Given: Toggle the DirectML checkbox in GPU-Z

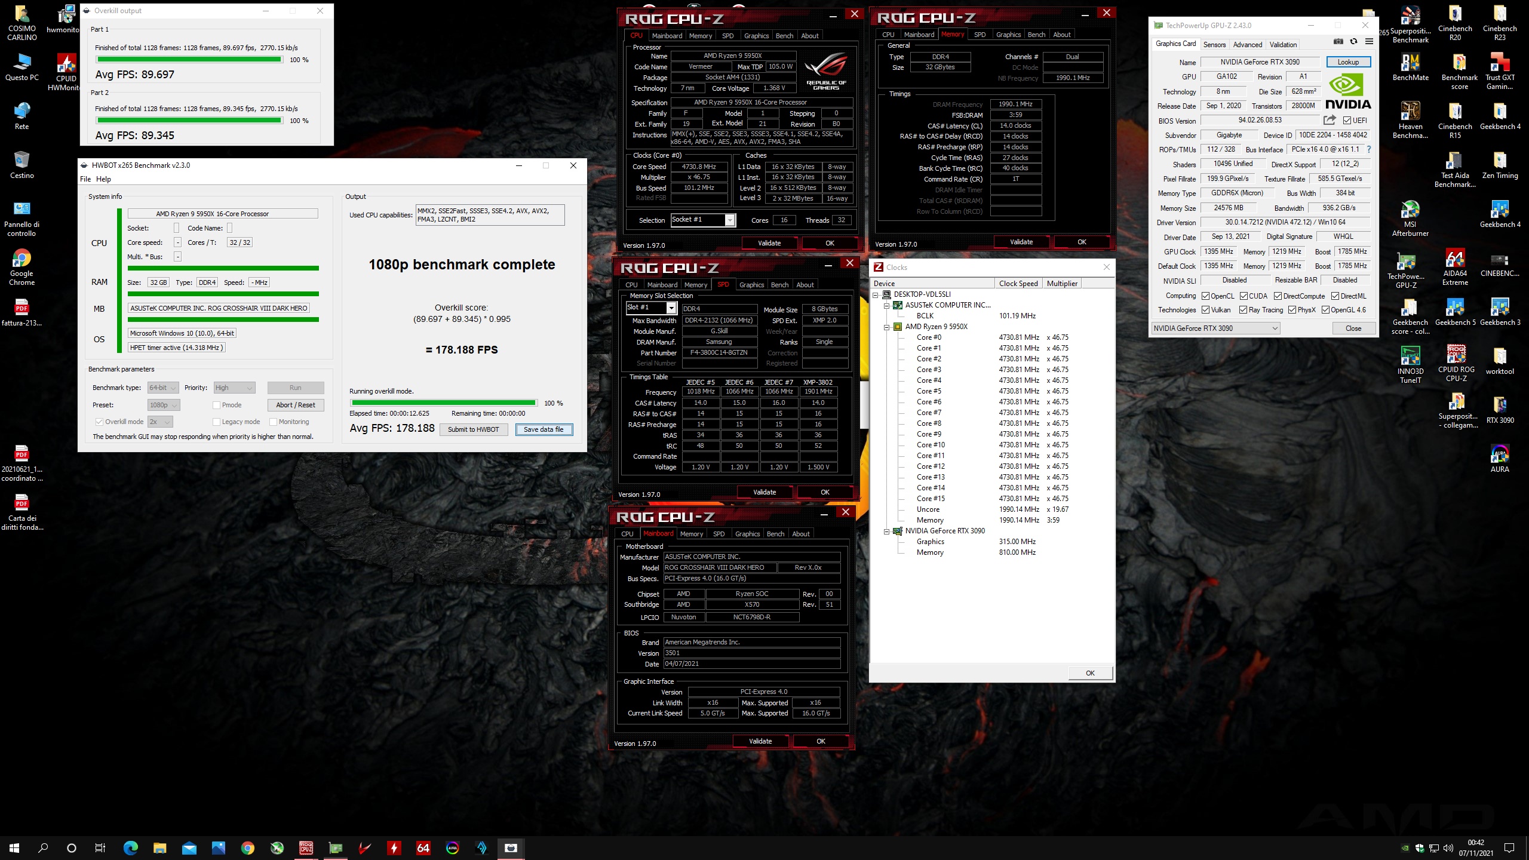Looking at the screenshot, I should click(x=1335, y=296).
